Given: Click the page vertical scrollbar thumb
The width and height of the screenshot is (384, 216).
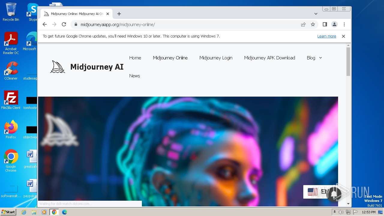Looking at the screenshot, I should click(x=348, y=61).
